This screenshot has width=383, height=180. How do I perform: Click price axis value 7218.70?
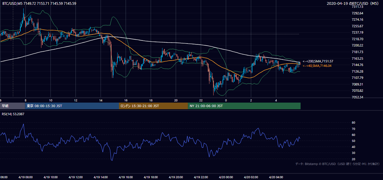357,39
